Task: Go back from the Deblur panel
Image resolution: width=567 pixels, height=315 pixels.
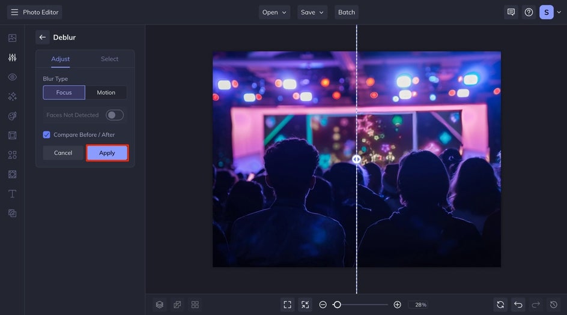Action: click(42, 37)
